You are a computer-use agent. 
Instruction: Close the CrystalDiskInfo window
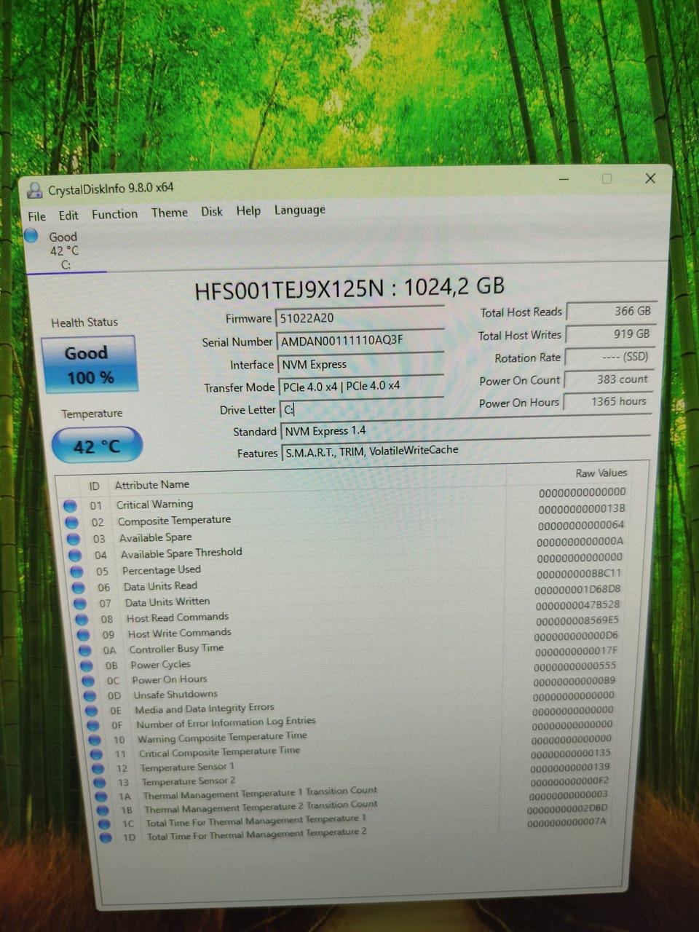click(650, 178)
